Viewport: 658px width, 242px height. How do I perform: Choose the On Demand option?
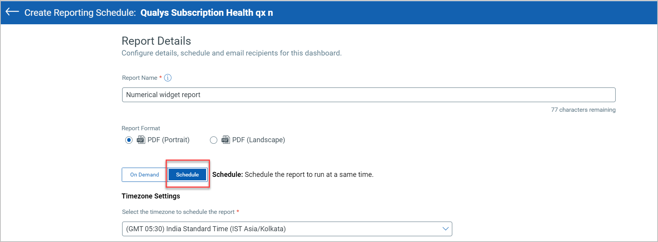(x=144, y=175)
